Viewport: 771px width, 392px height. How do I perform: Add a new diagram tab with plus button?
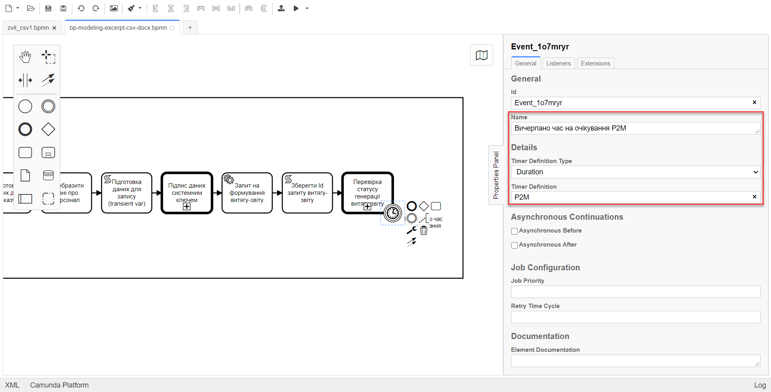(x=190, y=28)
